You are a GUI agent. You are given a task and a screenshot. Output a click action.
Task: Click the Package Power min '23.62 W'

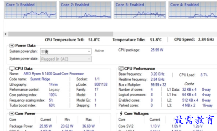pos(67,126)
